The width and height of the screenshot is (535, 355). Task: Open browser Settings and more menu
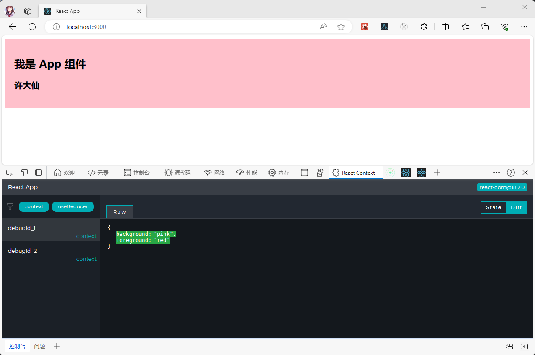(524, 27)
